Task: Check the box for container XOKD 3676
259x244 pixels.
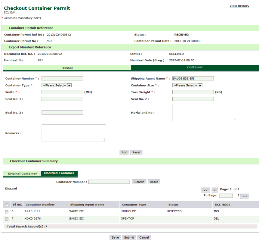Action: point(7,219)
